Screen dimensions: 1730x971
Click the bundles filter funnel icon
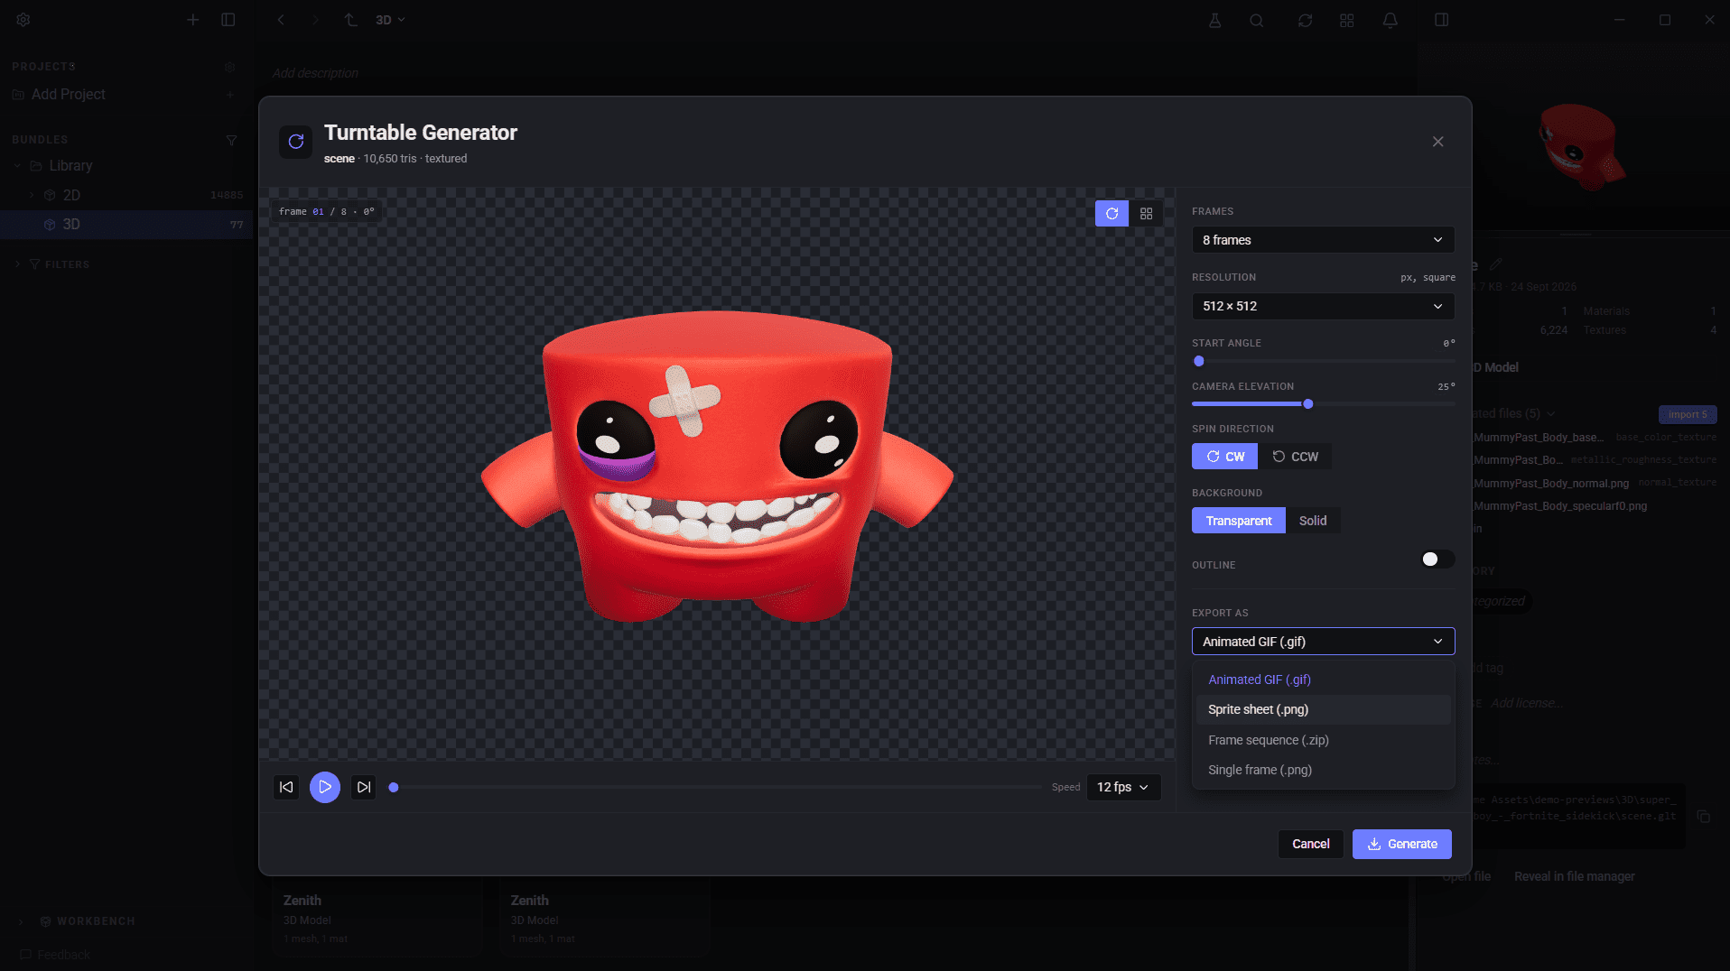coord(231,140)
